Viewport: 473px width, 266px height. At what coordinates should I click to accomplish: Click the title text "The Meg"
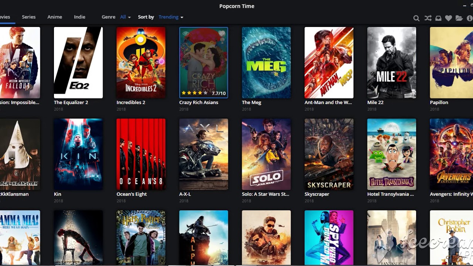click(252, 102)
